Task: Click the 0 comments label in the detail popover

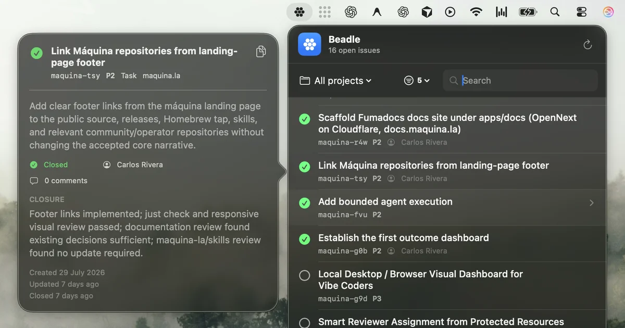Action: pos(66,181)
